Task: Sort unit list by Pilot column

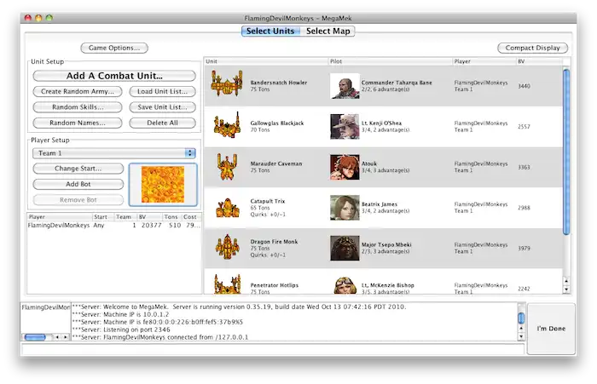Action: coord(390,61)
